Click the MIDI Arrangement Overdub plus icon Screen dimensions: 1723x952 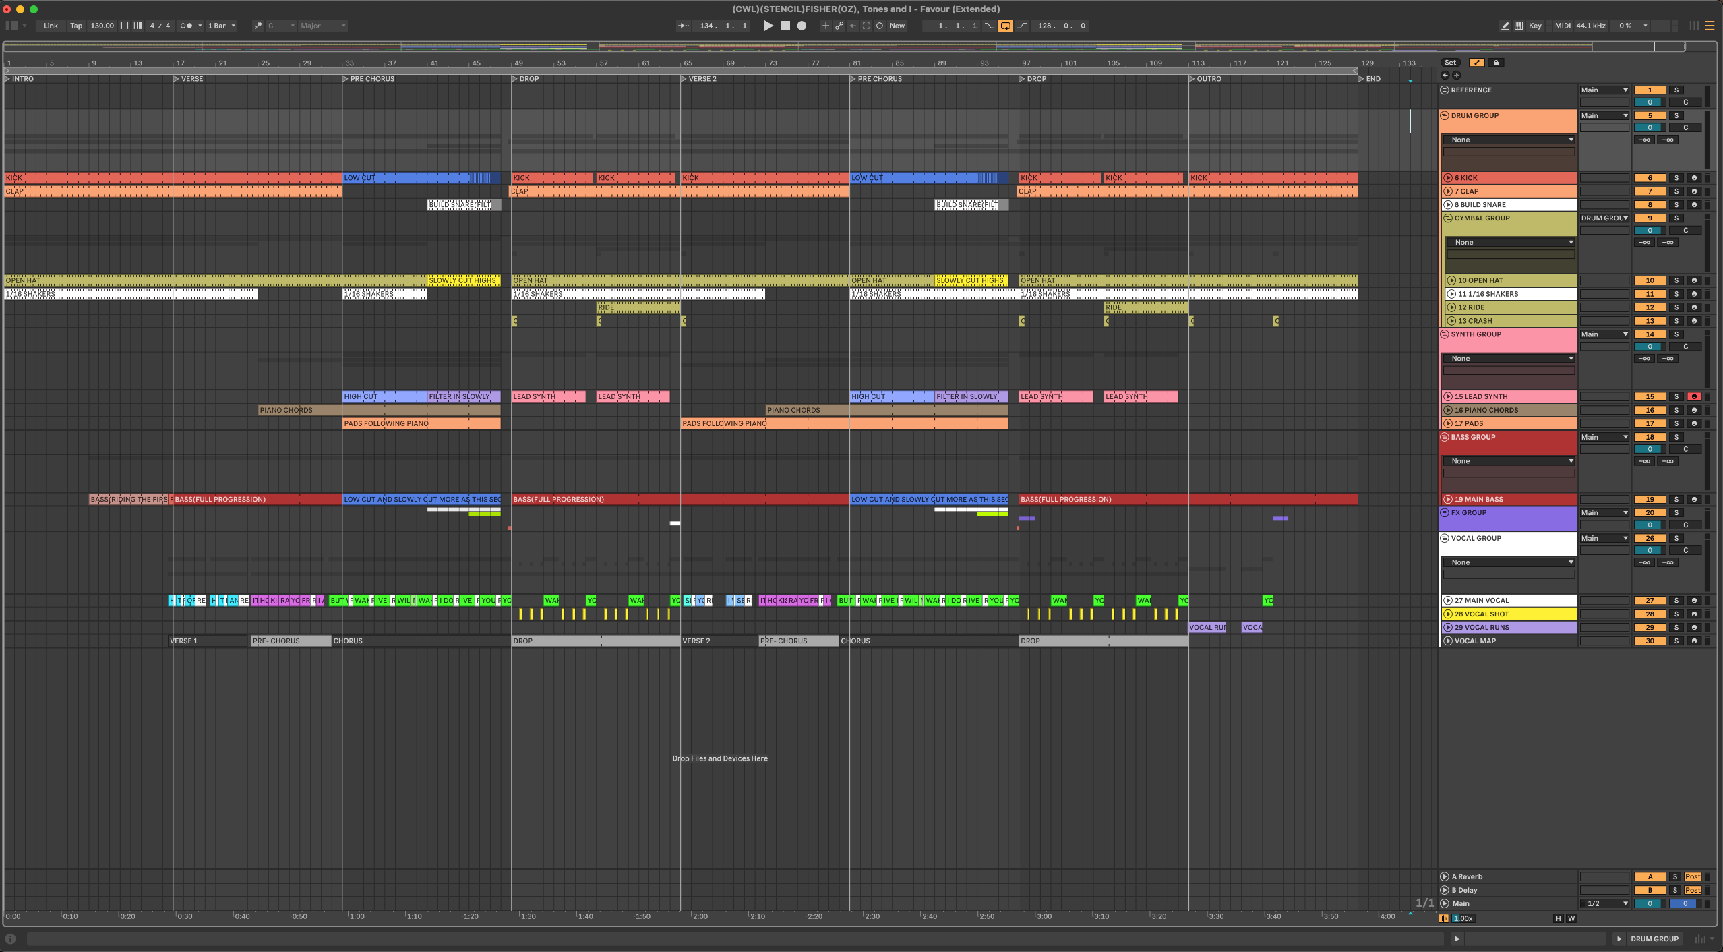point(825,26)
